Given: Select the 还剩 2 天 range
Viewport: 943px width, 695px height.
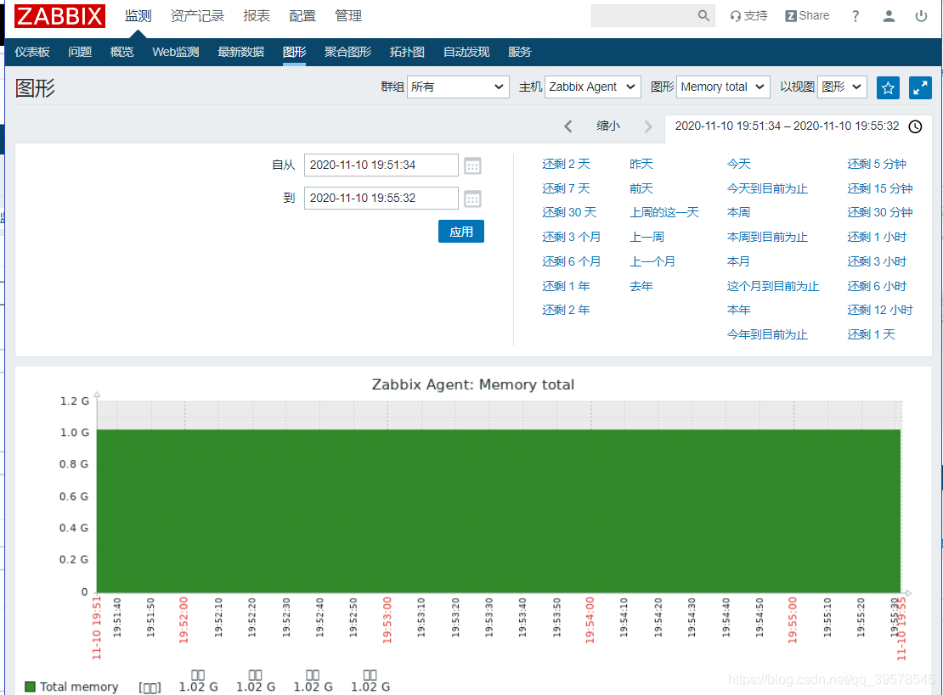Looking at the screenshot, I should [566, 164].
